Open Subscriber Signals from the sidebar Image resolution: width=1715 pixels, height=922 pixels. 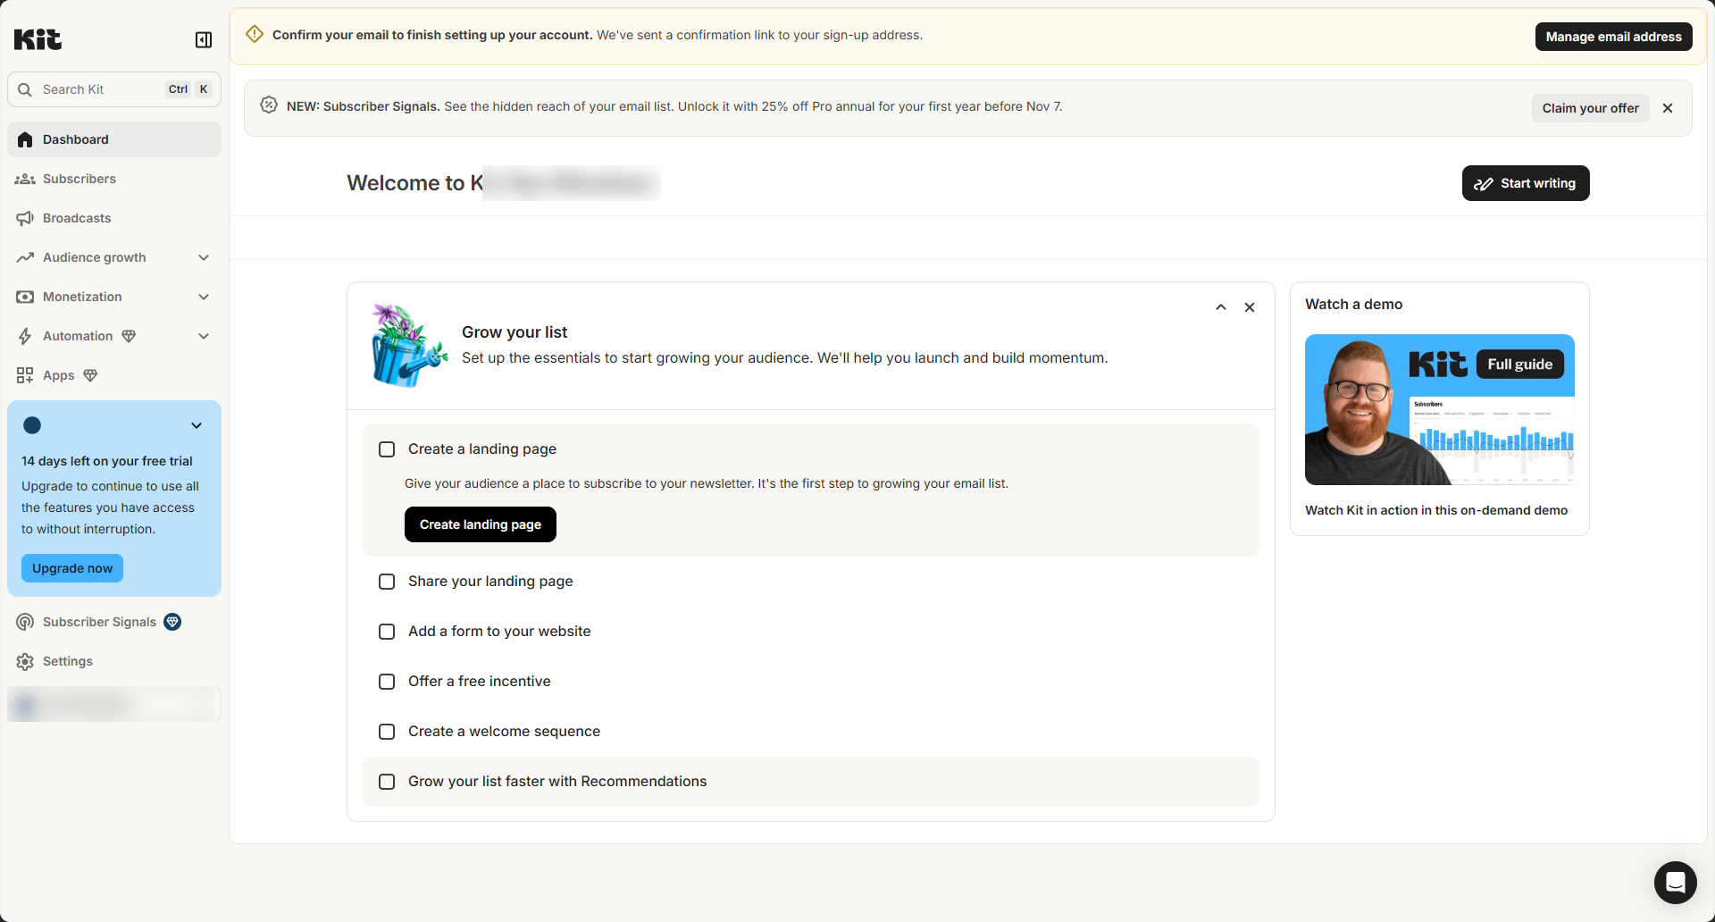(114, 622)
